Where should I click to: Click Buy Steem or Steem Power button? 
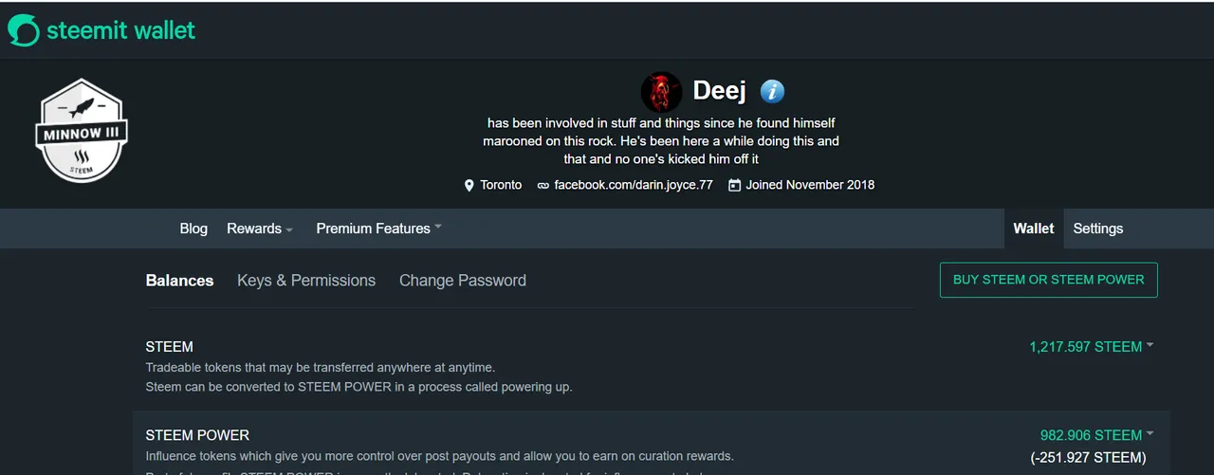[1049, 280]
